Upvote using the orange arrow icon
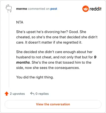106x113 pixels. point(7,94)
